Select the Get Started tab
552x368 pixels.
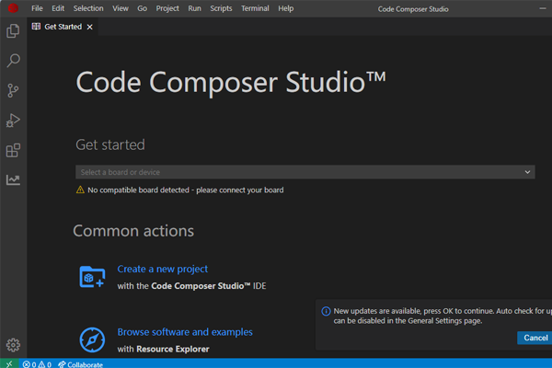[x=63, y=27]
